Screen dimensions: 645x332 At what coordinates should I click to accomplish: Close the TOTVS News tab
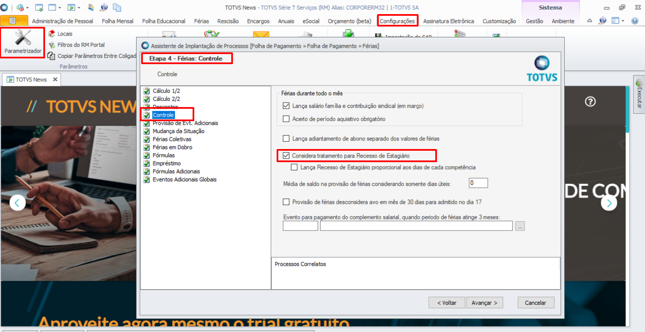tap(55, 80)
